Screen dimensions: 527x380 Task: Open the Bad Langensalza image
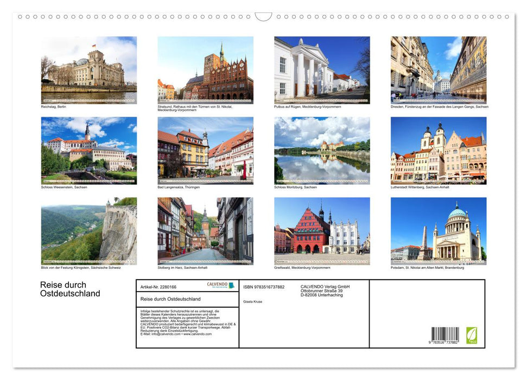[x=206, y=150]
